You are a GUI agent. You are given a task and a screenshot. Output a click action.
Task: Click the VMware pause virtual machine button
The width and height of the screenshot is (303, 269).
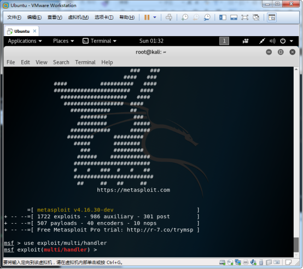pos(147,17)
